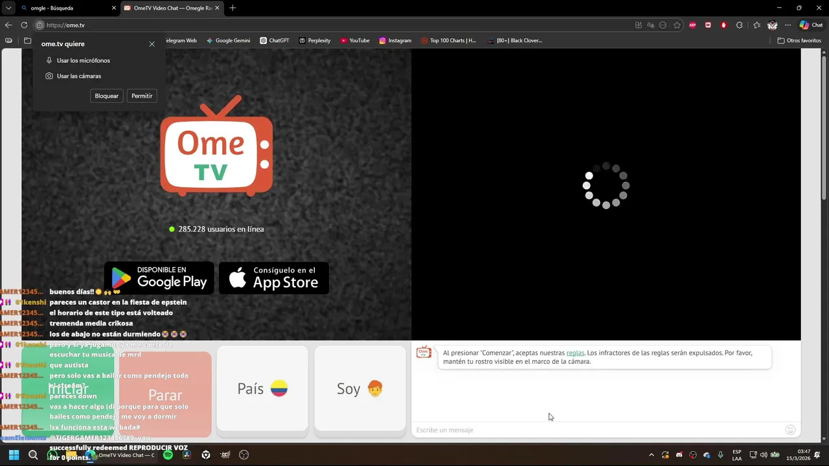Open the País country selector
Screen dimensions: 829x466
[262, 388]
